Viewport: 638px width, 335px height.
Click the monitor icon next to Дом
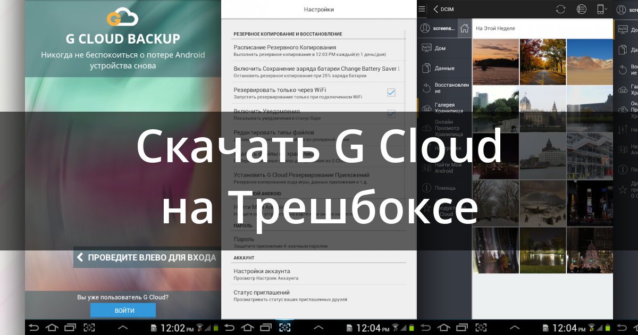(426, 48)
